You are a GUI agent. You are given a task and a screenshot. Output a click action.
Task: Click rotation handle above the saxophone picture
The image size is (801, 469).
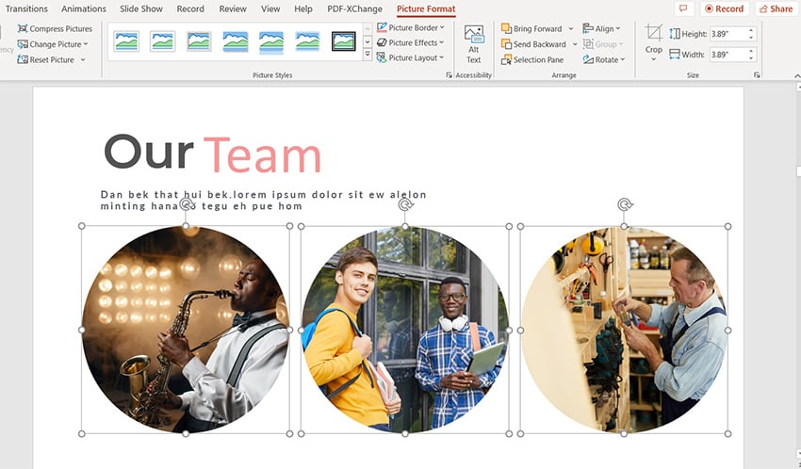187,204
